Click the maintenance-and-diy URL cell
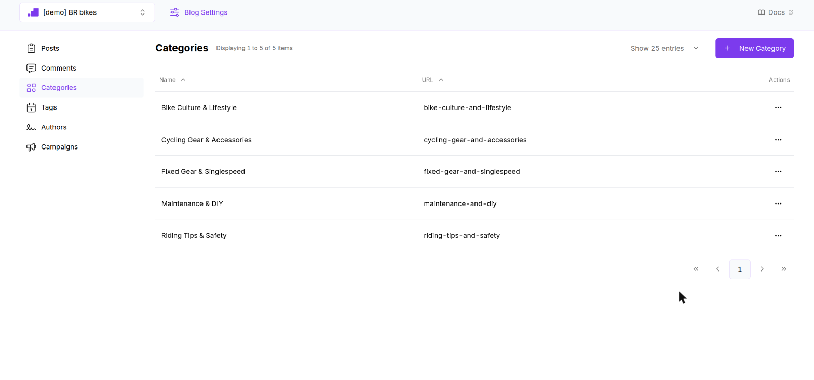 (x=460, y=203)
